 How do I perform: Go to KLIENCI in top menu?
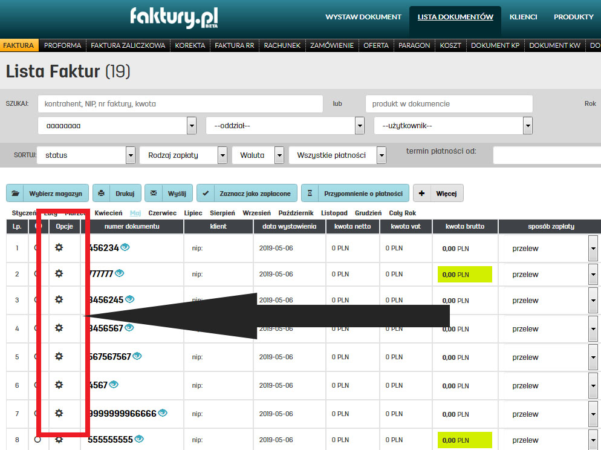point(523,17)
